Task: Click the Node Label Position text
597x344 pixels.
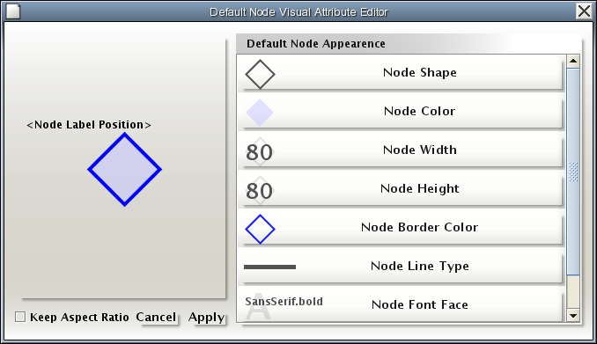Action: point(89,125)
